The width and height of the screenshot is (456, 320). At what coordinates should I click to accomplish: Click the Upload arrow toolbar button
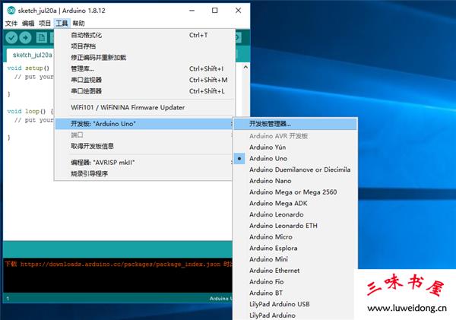coord(26,38)
